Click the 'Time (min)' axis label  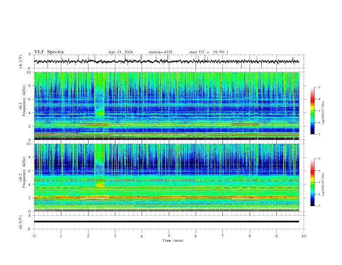click(x=173, y=240)
